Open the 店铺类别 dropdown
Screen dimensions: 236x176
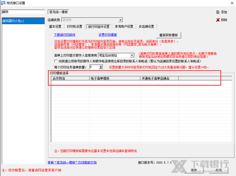(x=120, y=20)
